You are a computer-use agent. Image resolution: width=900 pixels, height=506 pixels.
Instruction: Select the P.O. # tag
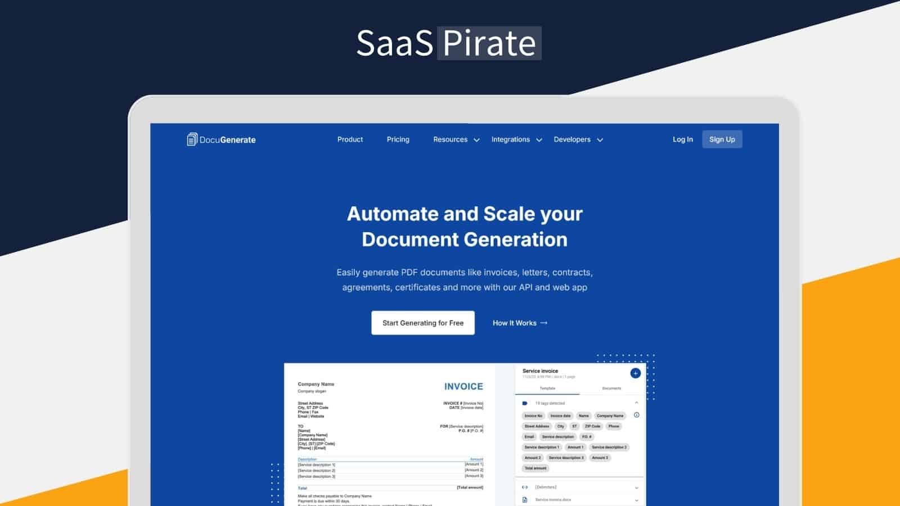[586, 437]
